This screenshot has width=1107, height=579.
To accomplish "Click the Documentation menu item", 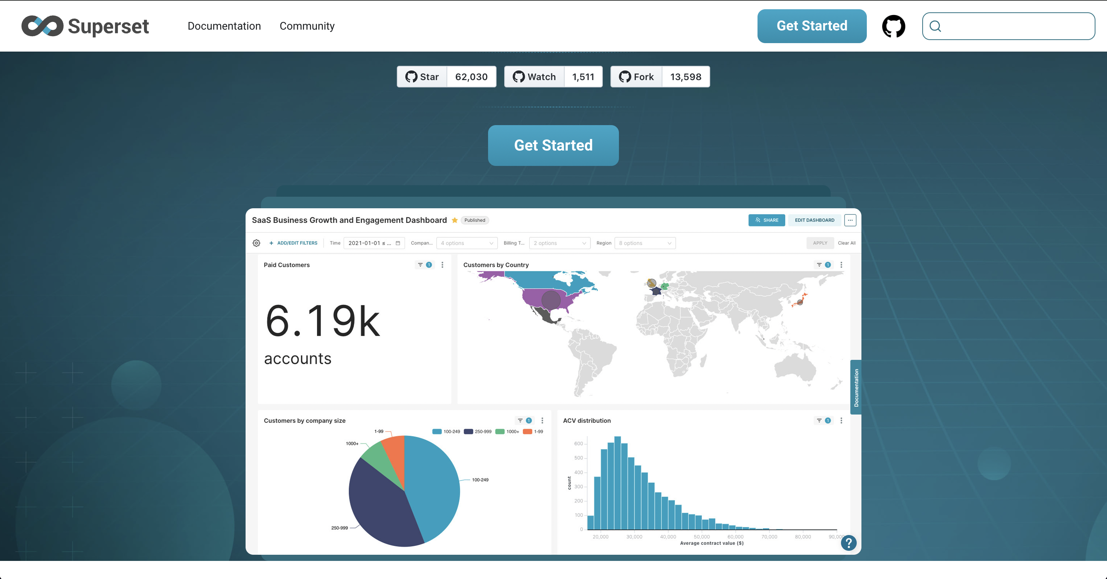I will (x=224, y=26).
